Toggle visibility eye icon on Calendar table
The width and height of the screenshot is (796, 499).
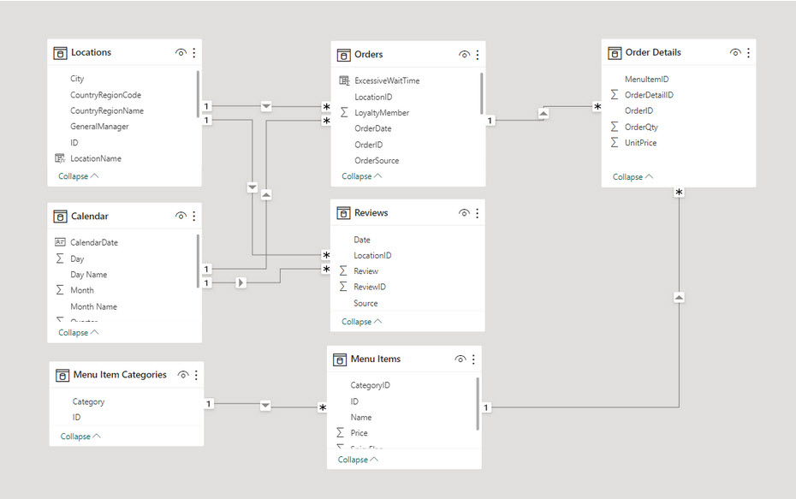pos(181,216)
